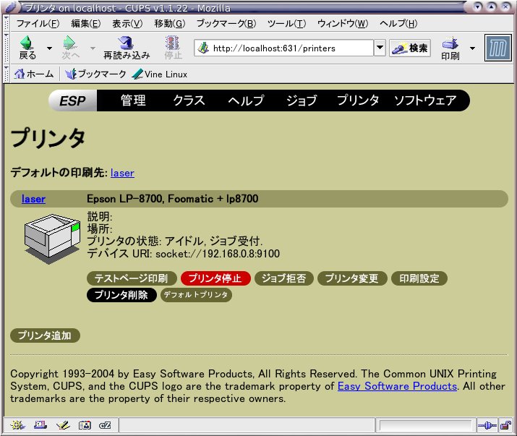517x436 pixels.
Task: Click the ホーム bookmark toolbar item
Action: click(34, 74)
